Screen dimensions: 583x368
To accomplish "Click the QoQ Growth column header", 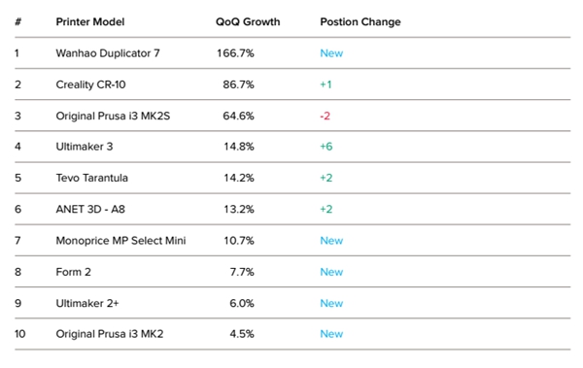I will 248,22.
